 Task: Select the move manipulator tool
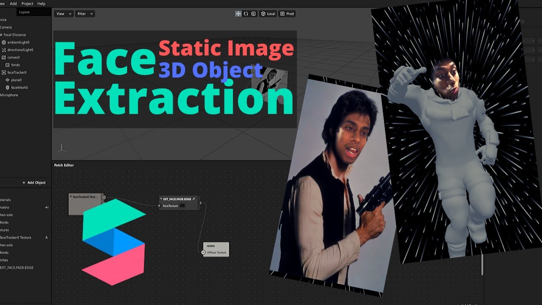pos(238,14)
